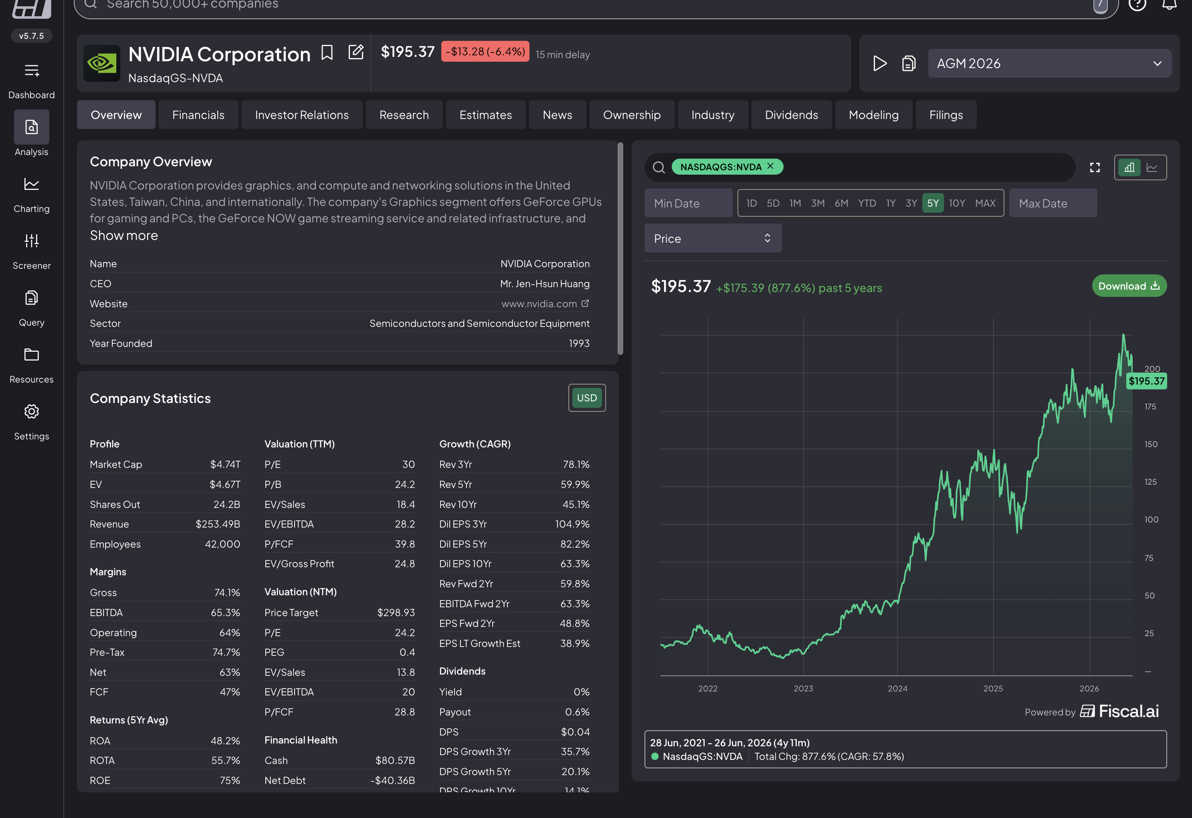Open the News tab

(558, 115)
